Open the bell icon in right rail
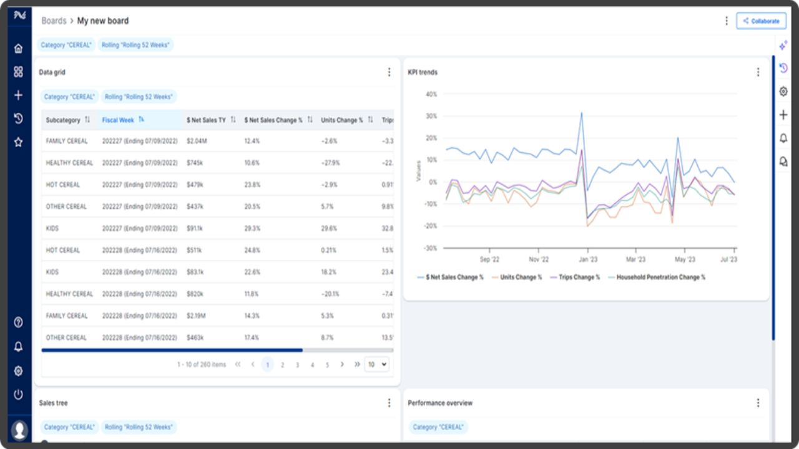 pyautogui.click(x=783, y=138)
